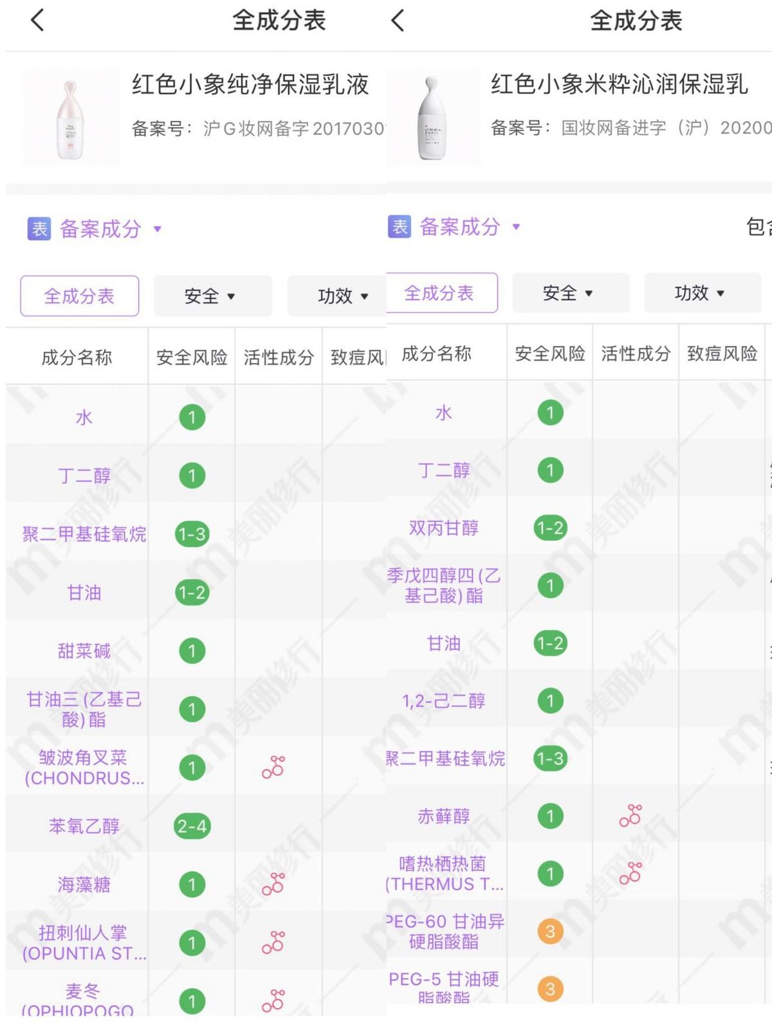Select the right 全成分表 tab
772x1028 pixels.
(441, 293)
